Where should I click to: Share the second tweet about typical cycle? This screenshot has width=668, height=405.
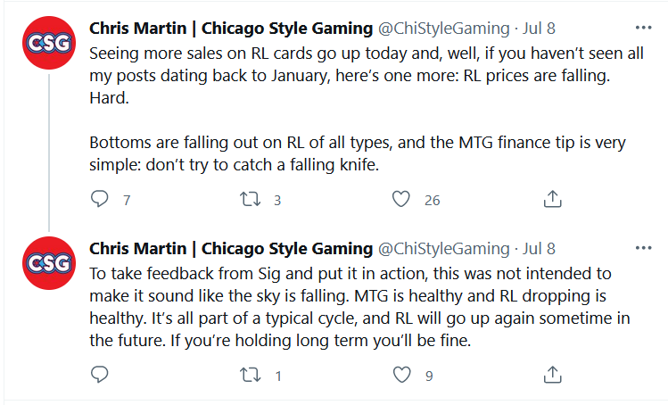pyautogui.click(x=552, y=374)
